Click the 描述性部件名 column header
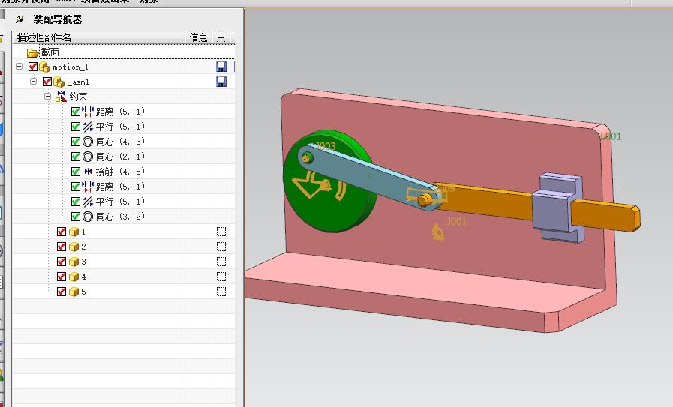The image size is (673, 407). (x=99, y=37)
